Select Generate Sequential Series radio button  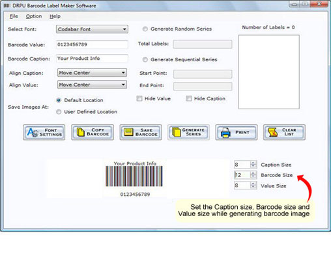click(x=145, y=59)
